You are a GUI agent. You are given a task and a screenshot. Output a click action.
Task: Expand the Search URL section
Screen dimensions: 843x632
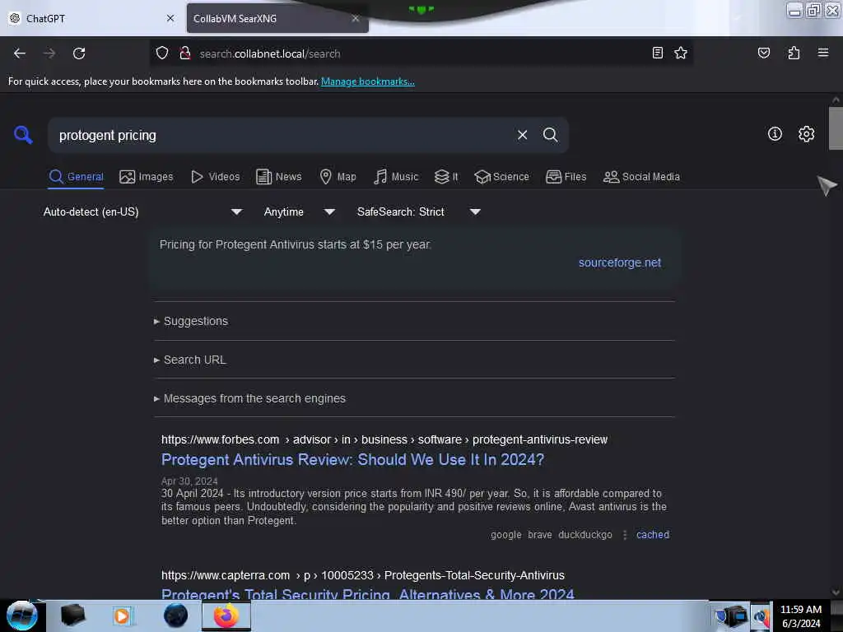[190, 360]
